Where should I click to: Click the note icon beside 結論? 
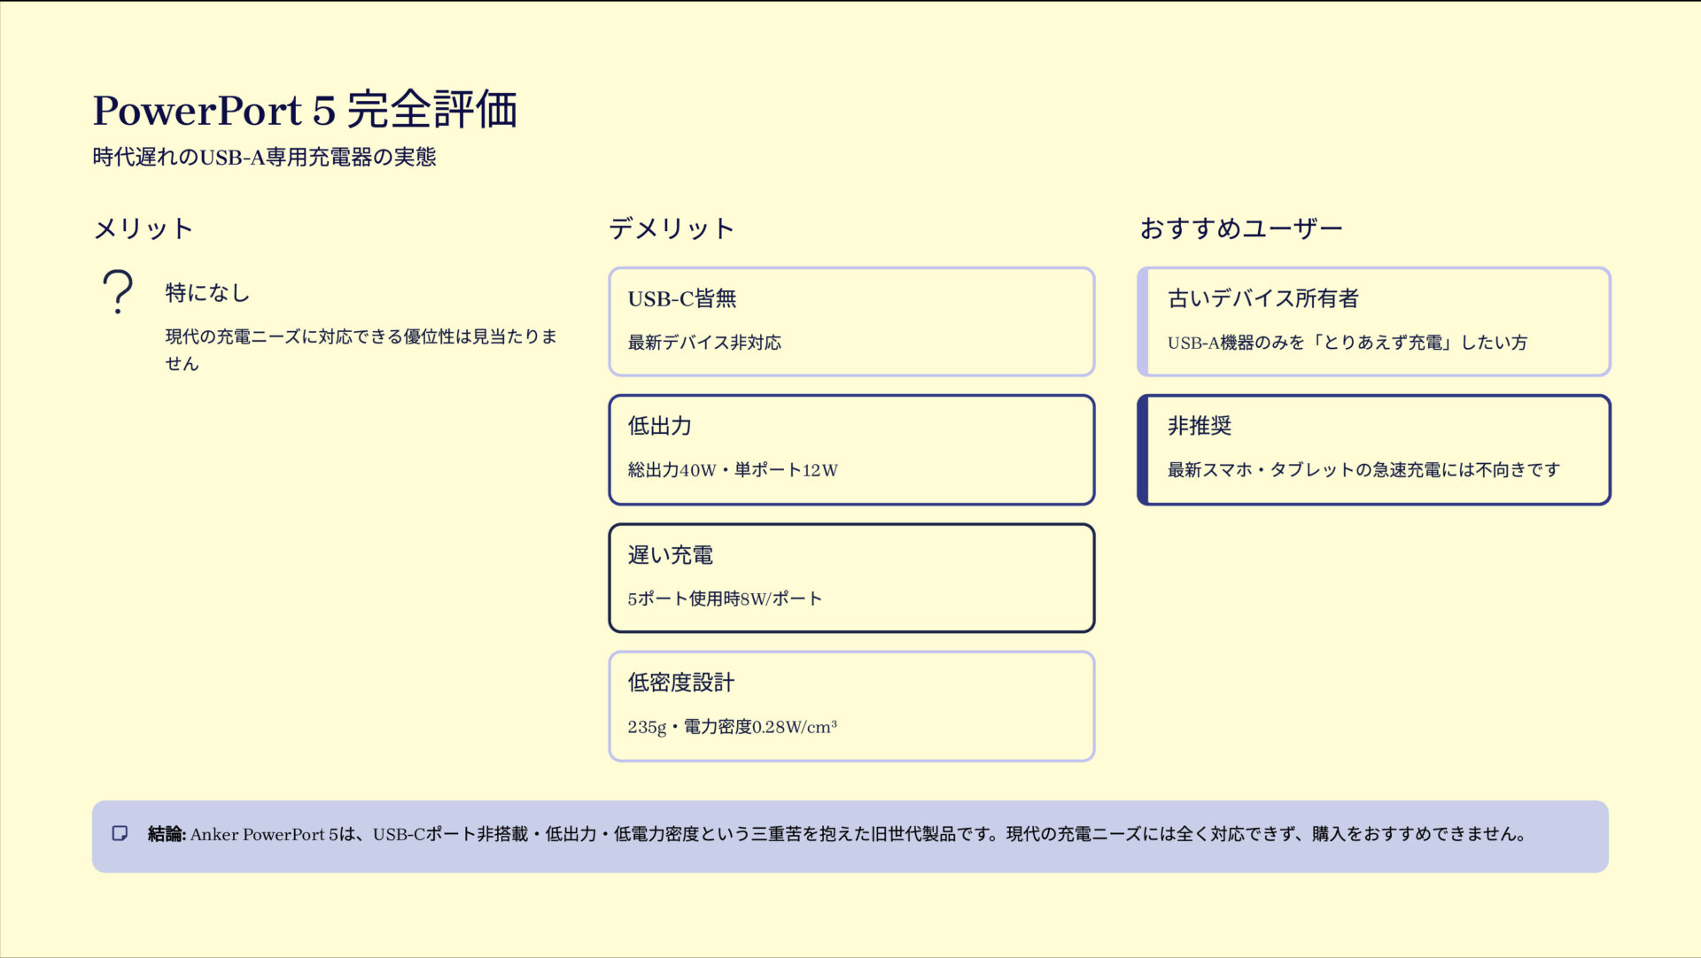coord(120,833)
